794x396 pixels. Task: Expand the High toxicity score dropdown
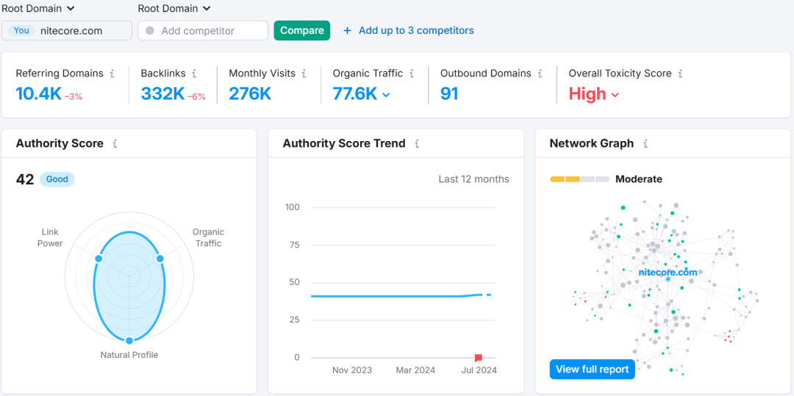tap(615, 95)
